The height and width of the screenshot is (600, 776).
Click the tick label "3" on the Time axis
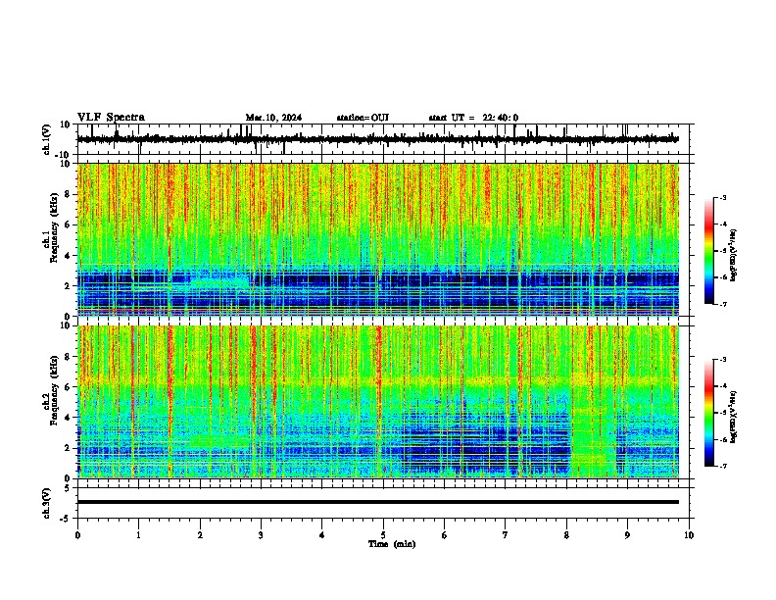coord(261,535)
